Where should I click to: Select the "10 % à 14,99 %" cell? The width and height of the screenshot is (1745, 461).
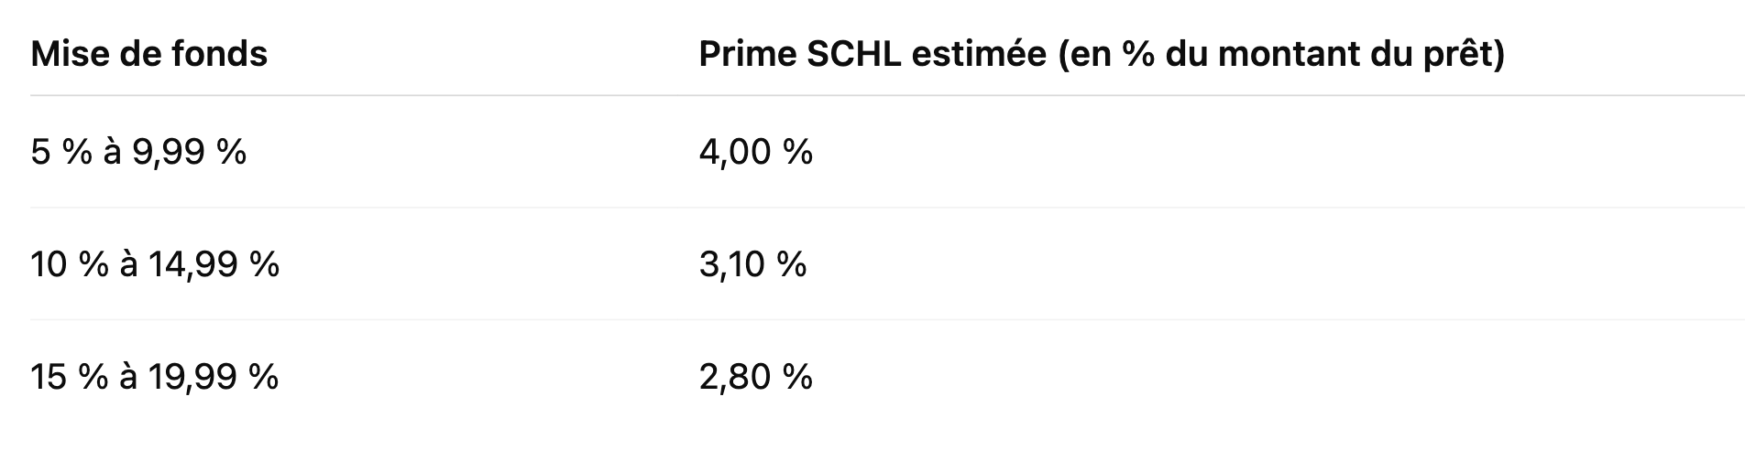point(155,264)
